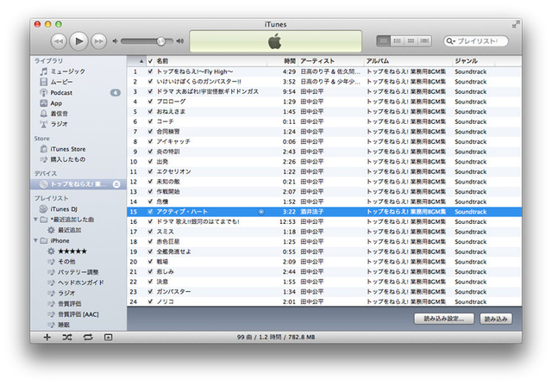Toggle shuffle in the bottom bar
This screenshot has height=385, width=552.
pos(67,337)
